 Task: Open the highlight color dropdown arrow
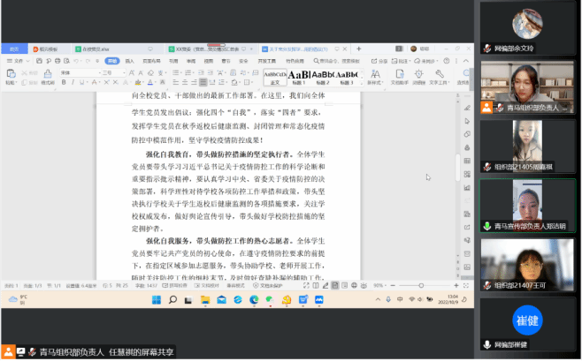tap(143, 82)
